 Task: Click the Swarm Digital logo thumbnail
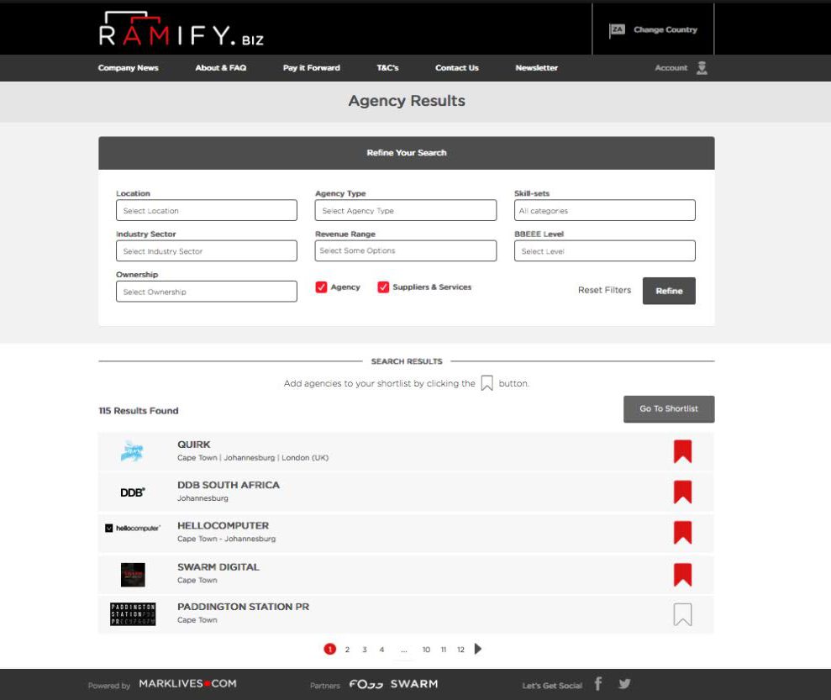pos(133,575)
